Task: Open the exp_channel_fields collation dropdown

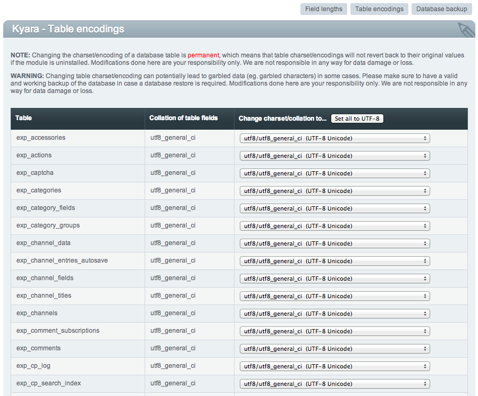Action: click(335, 279)
